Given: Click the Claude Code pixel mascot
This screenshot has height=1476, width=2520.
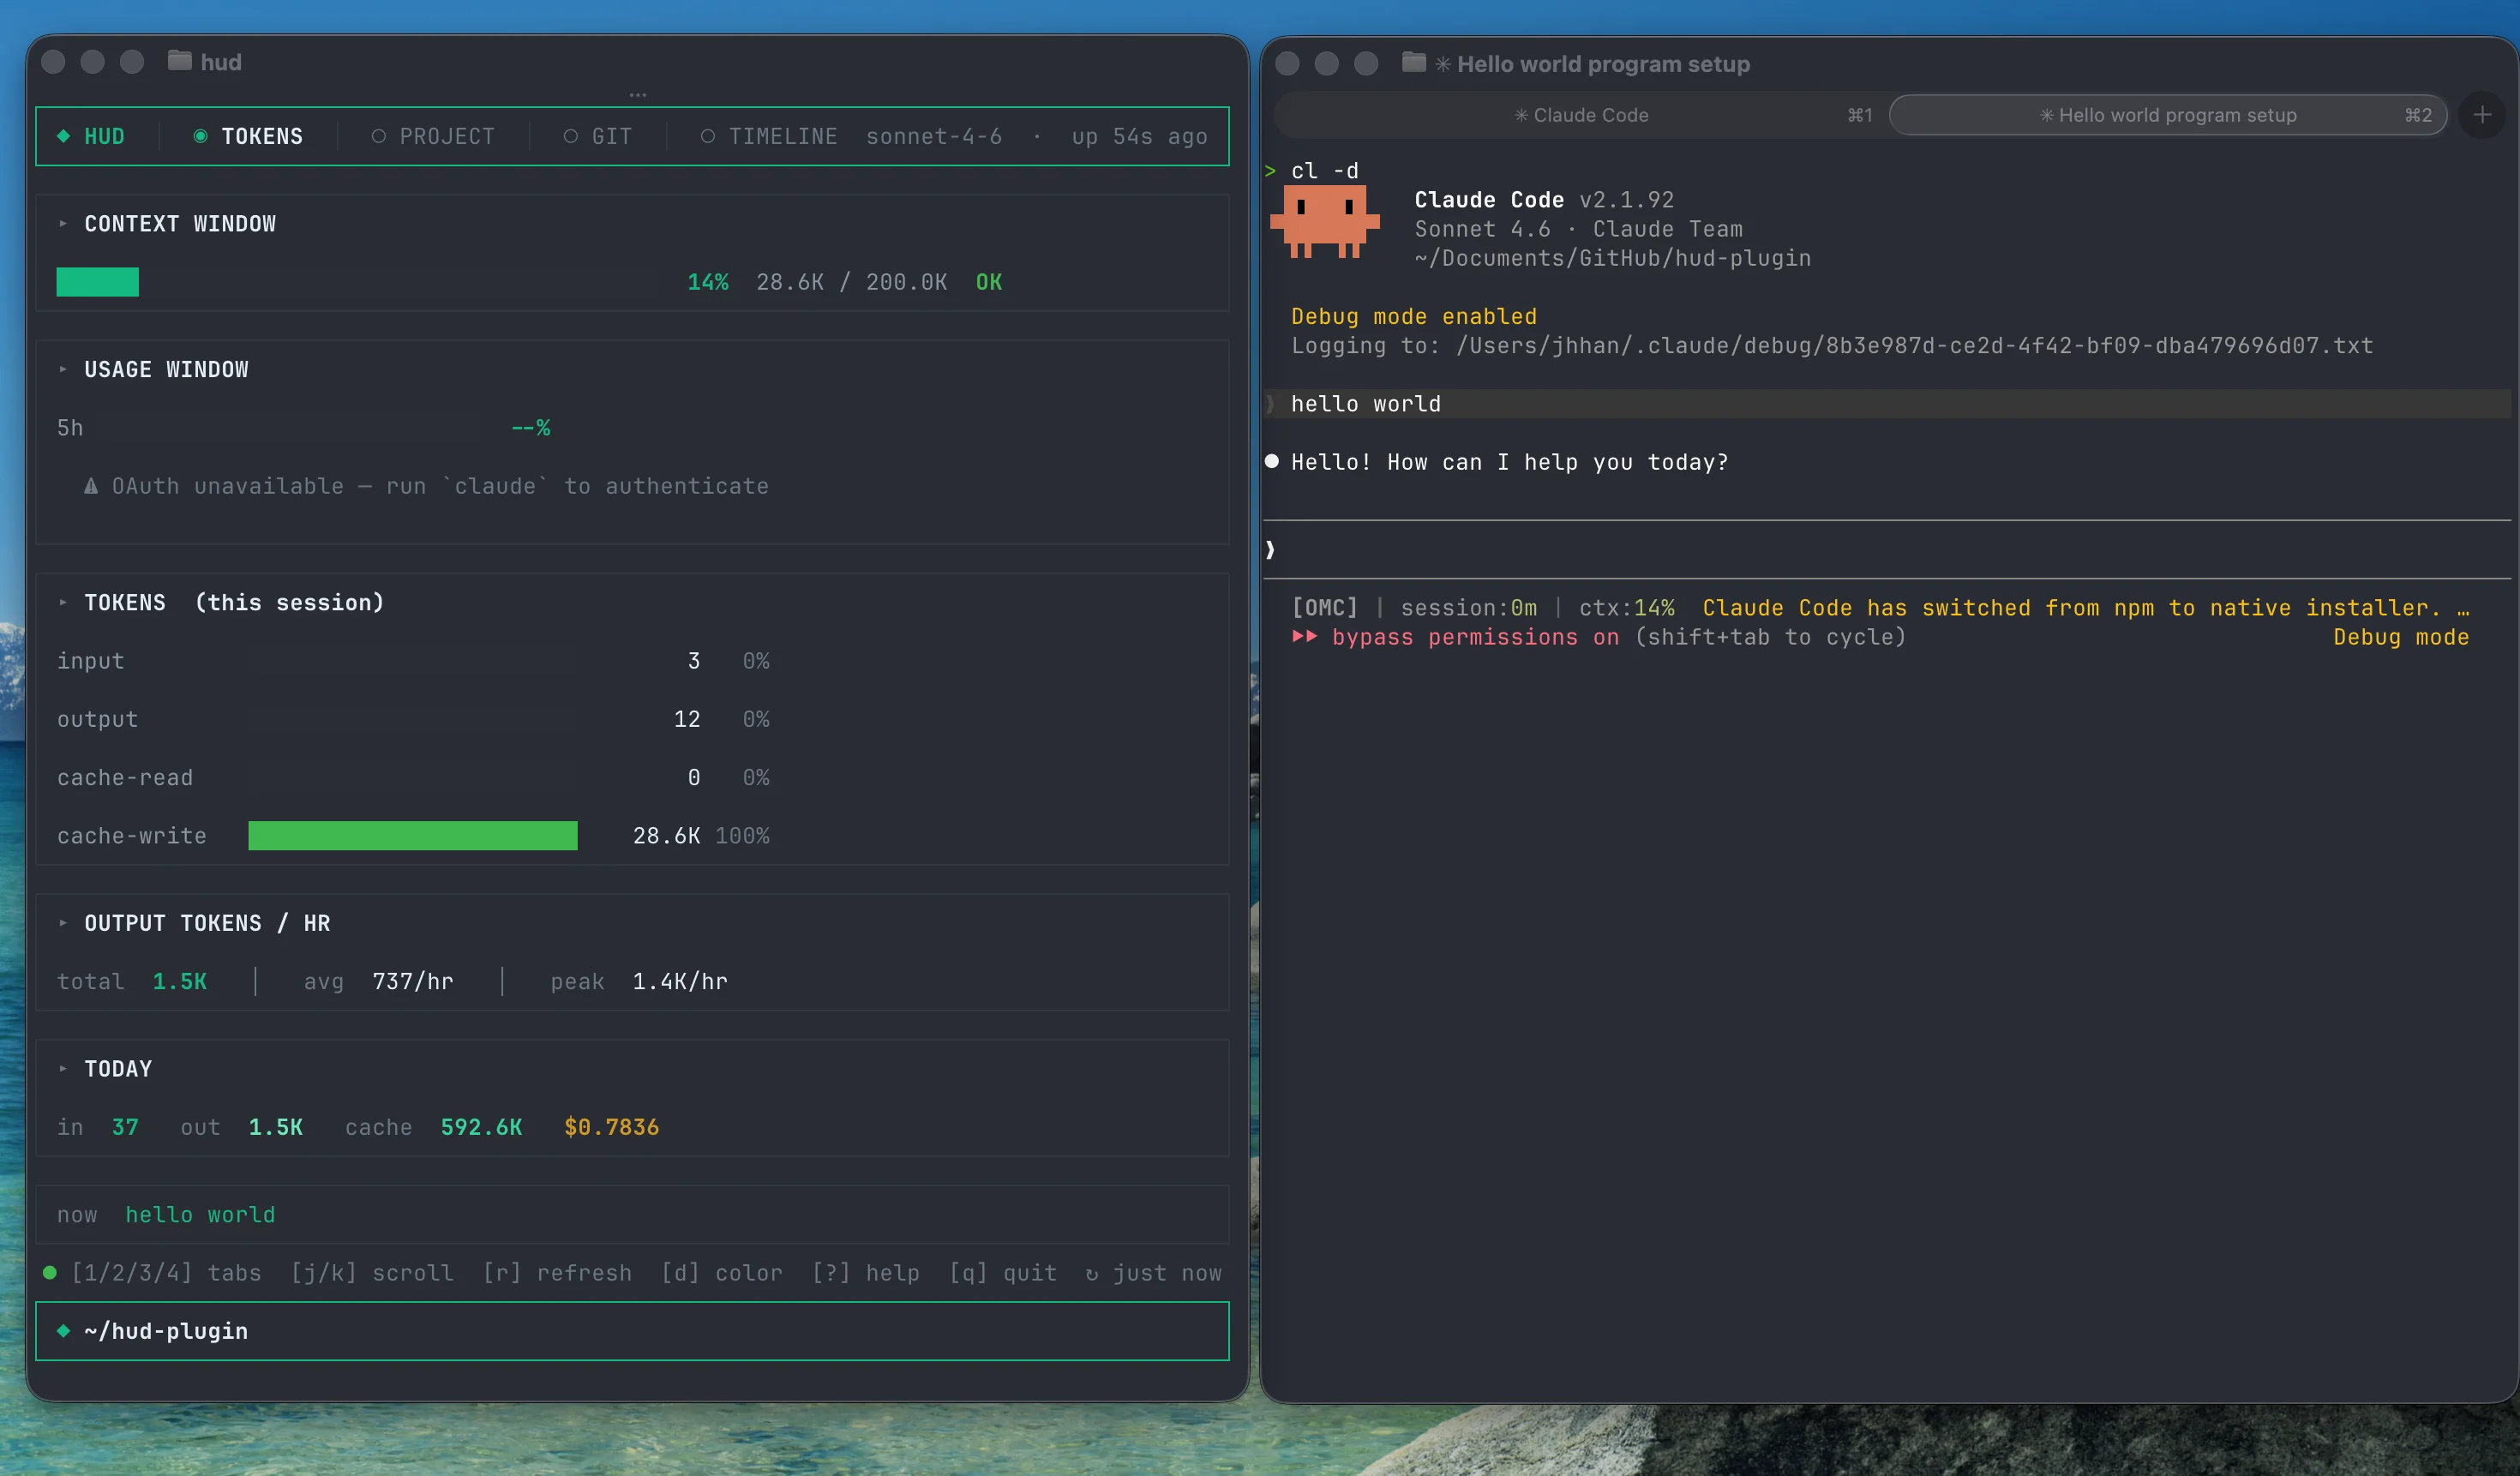Looking at the screenshot, I should click(1324, 221).
